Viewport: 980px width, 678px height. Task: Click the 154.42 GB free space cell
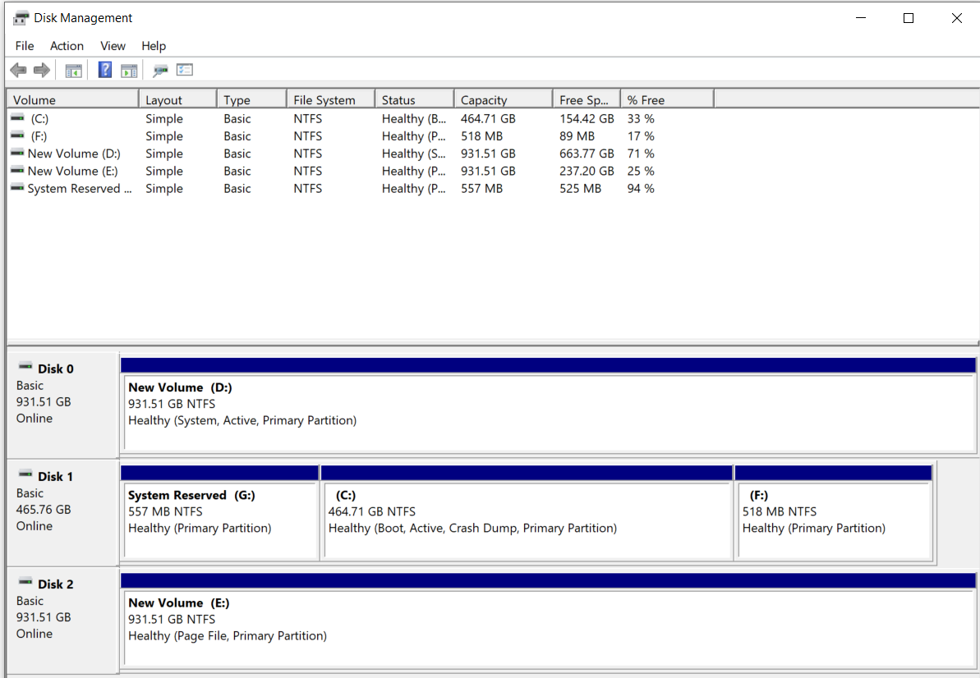click(x=587, y=119)
